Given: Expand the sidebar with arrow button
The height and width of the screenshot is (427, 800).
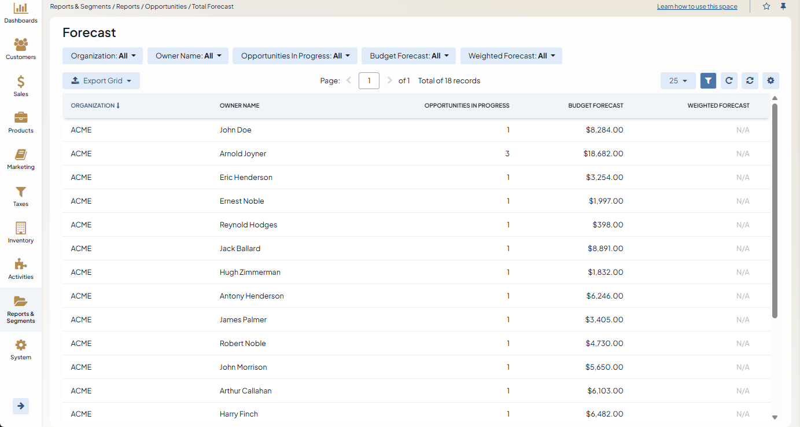Looking at the screenshot, I should pyautogui.click(x=21, y=406).
